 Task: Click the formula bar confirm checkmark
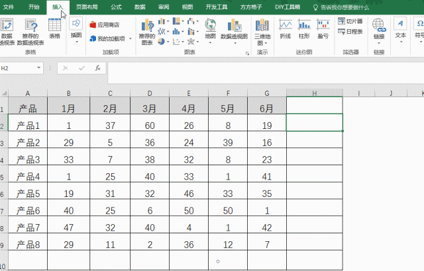81,68
